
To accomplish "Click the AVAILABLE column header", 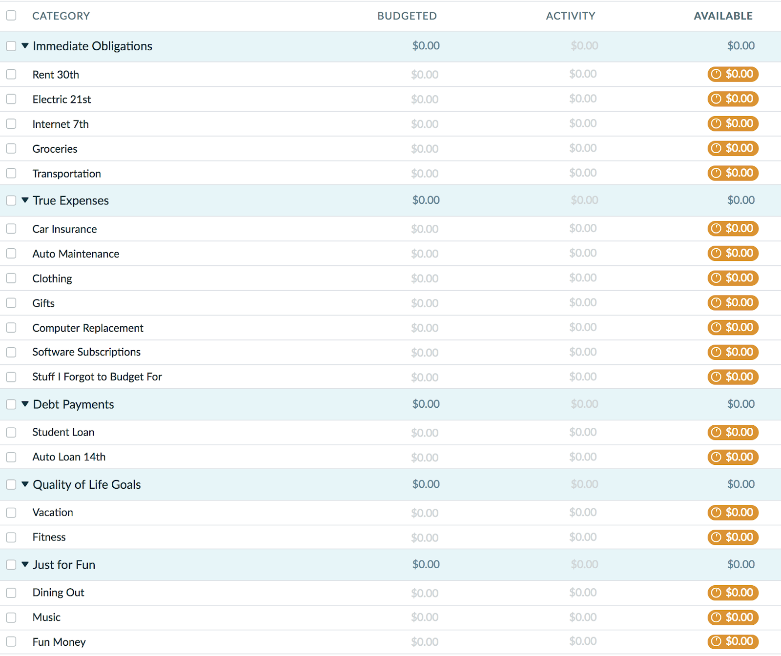I will tap(723, 16).
